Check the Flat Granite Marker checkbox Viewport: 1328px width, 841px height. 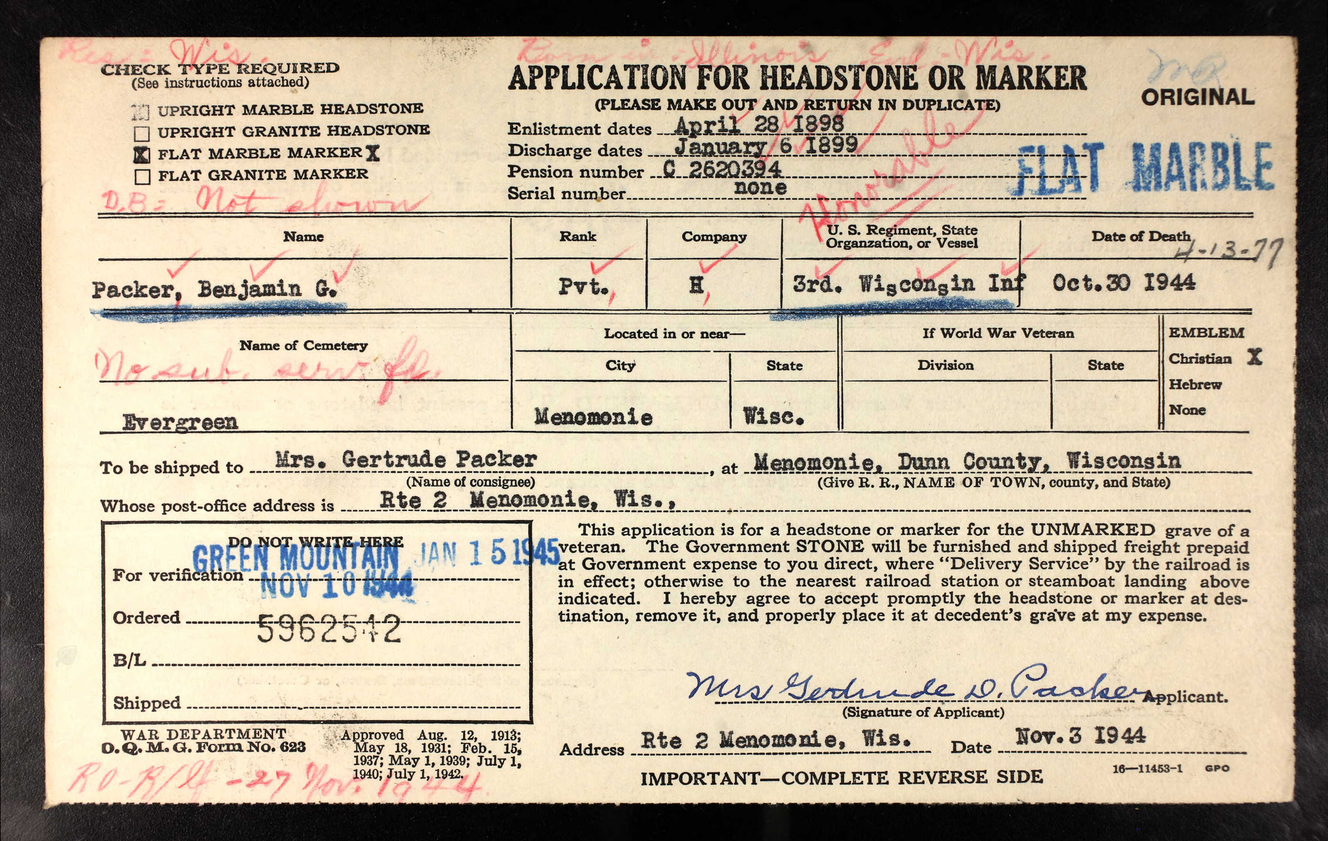142,176
